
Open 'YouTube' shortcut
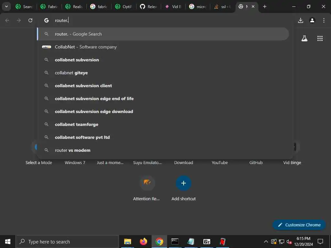(220, 163)
